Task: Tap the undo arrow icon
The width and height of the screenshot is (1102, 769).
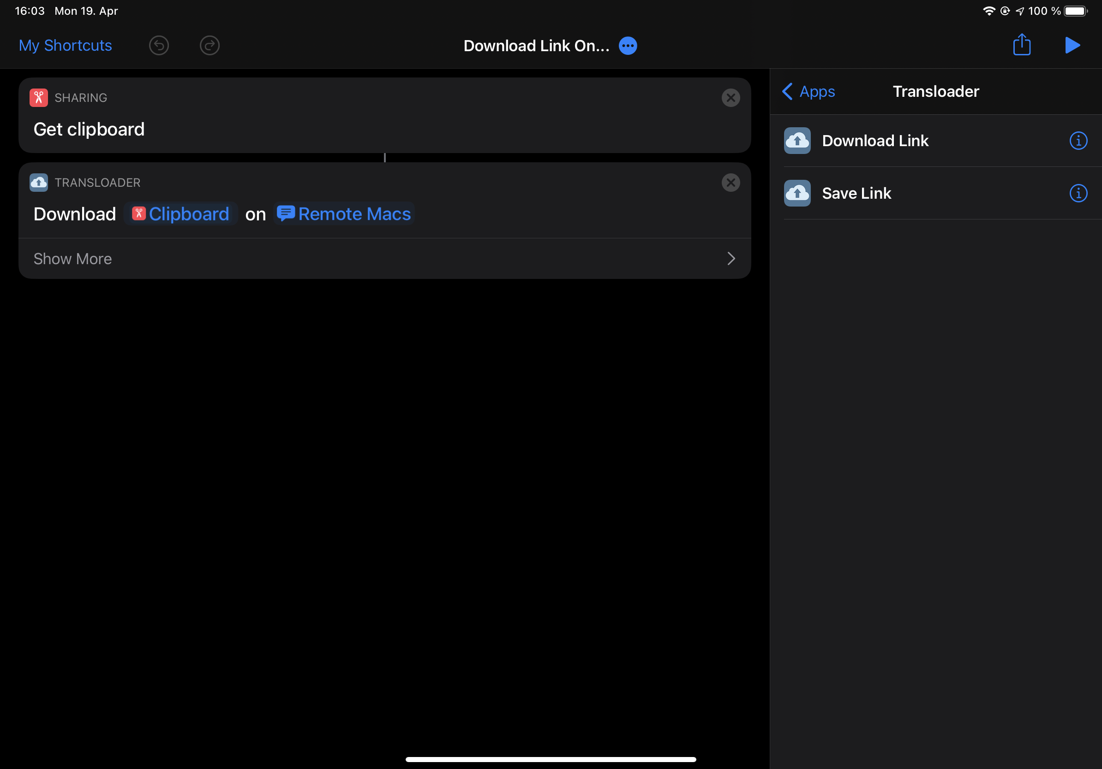Action: point(159,45)
